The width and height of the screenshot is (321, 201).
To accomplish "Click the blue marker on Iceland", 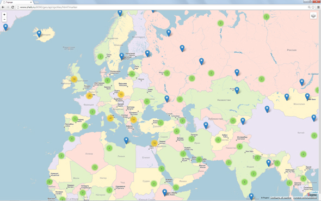I will [39, 33].
